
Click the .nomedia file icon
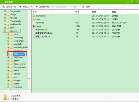pos(34,23)
